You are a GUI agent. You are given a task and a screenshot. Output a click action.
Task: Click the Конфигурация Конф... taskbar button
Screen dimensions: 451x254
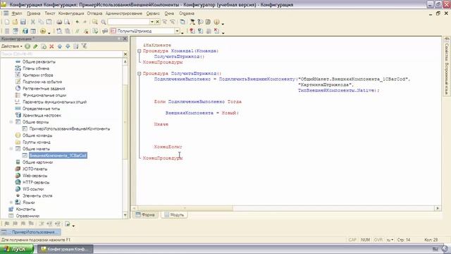click(x=66, y=249)
